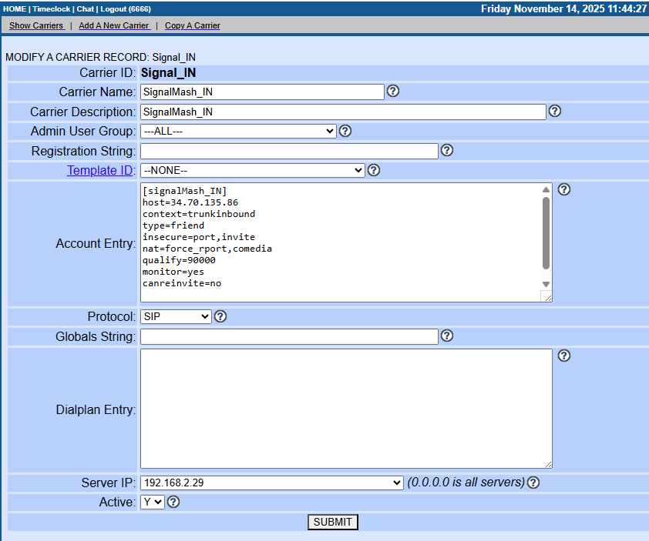Click help icon beside Carrier Description field

pyautogui.click(x=555, y=111)
